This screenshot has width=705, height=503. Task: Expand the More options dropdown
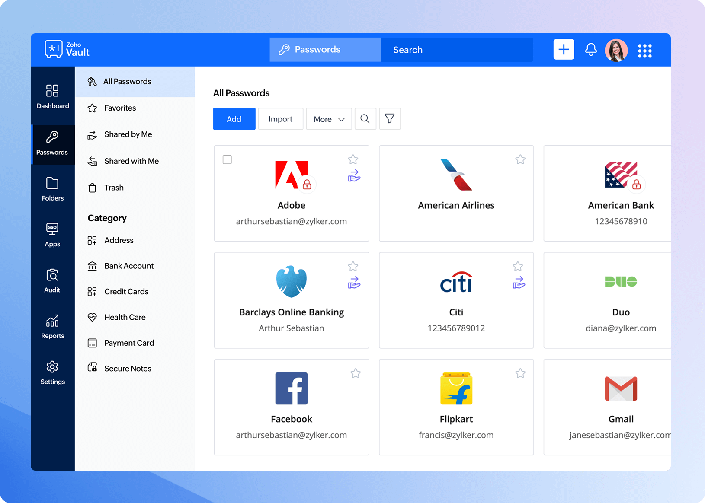pyautogui.click(x=329, y=119)
